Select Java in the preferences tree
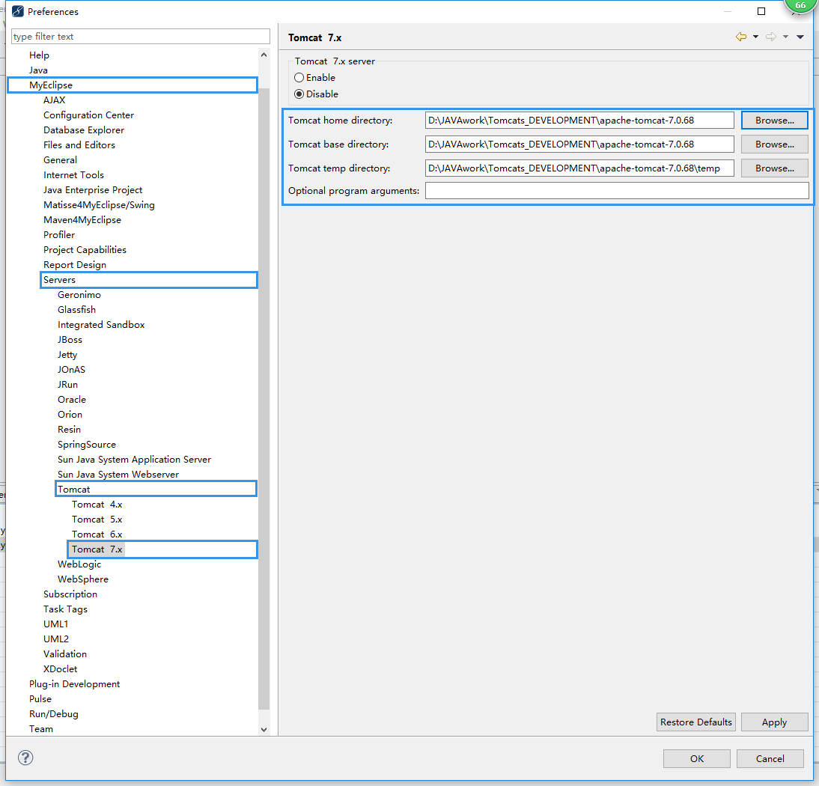Screen dimensions: 819x786 (38, 70)
